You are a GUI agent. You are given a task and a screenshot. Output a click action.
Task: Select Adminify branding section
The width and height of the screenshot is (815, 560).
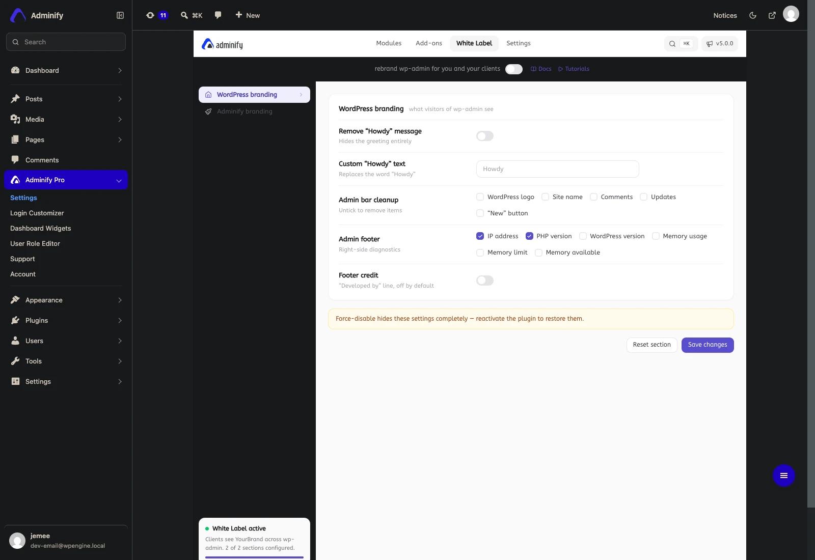(x=254, y=111)
